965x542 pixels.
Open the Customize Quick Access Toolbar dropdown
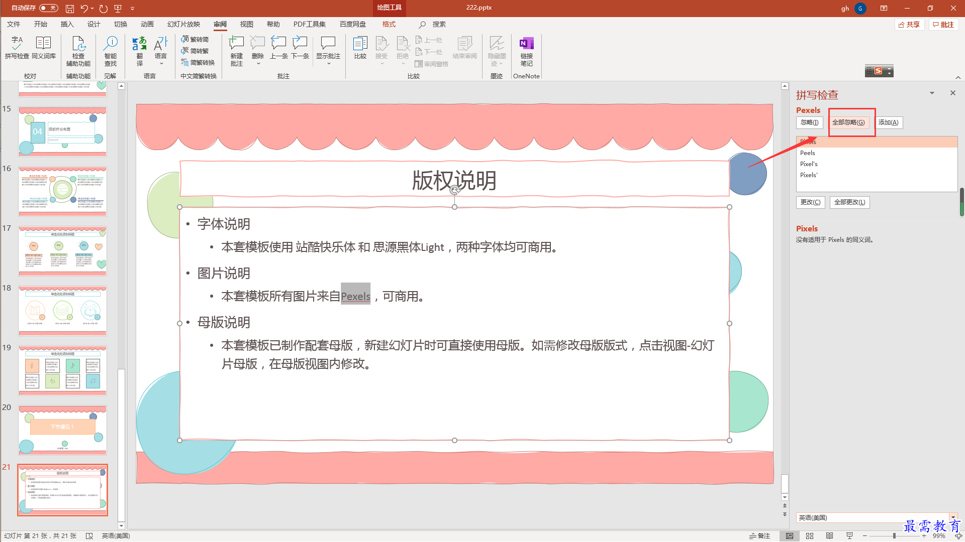133,9
